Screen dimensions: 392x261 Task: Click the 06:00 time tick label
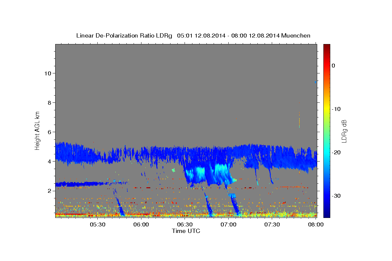[x=141, y=224]
